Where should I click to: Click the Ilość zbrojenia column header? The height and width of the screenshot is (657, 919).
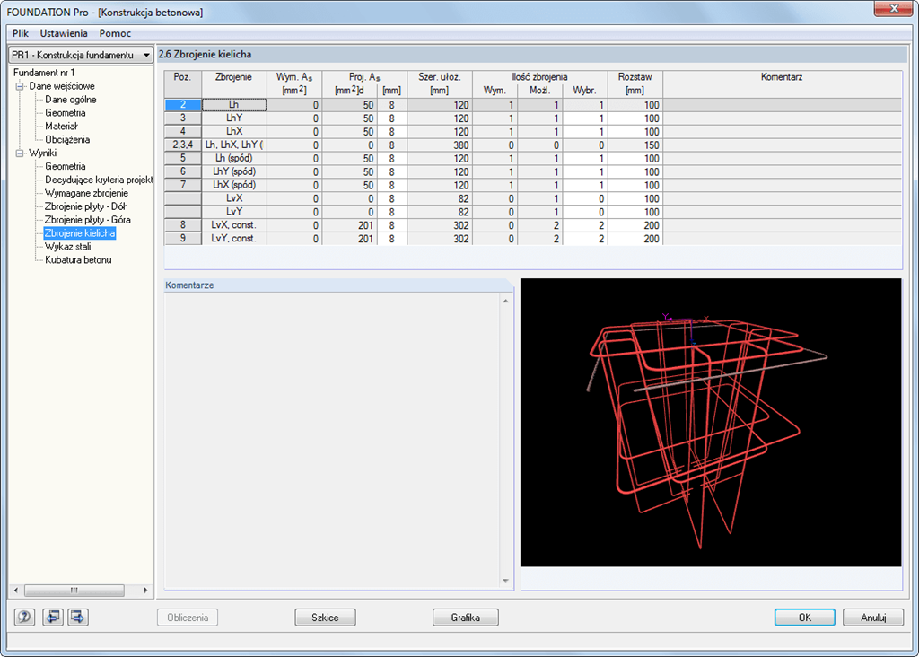[539, 77]
